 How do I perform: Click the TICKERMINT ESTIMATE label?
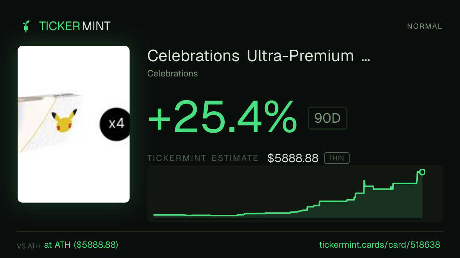tap(203, 158)
